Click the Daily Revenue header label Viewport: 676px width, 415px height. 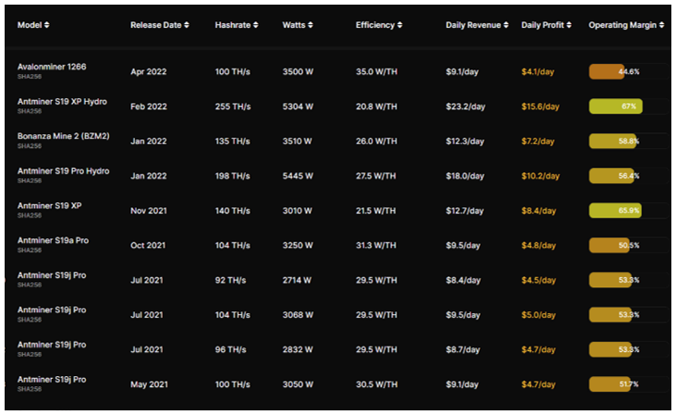click(473, 25)
